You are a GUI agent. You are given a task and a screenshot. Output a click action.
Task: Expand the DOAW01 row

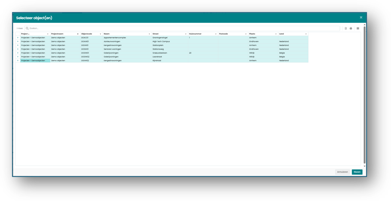pyautogui.click(x=18, y=42)
